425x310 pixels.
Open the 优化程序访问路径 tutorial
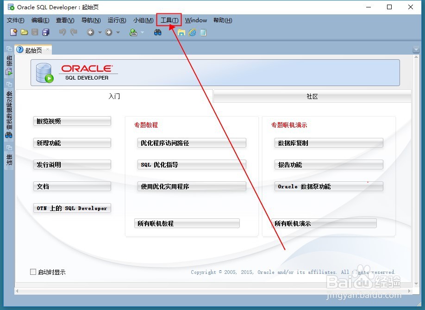(x=192, y=143)
